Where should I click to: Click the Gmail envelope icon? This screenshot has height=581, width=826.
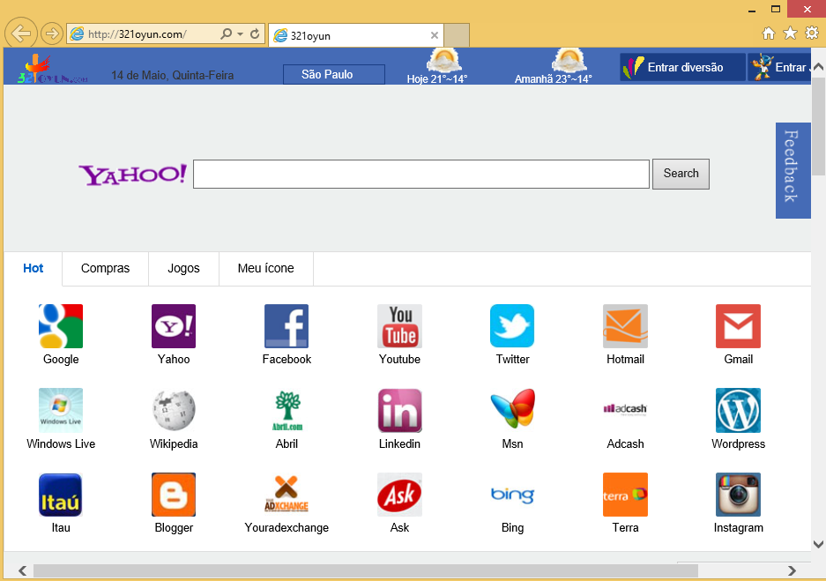[738, 326]
